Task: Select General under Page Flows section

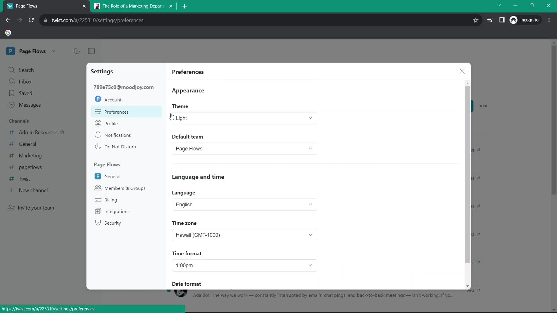Action: (x=113, y=176)
